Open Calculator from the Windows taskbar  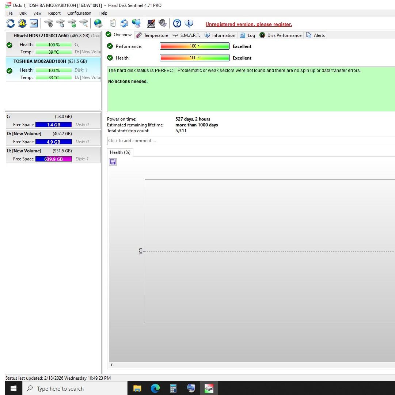pyautogui.click(x=173, y=388)
